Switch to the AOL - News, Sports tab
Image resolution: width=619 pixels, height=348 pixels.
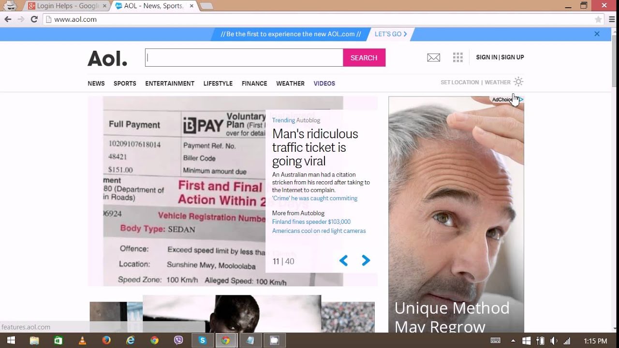(154, 6)
